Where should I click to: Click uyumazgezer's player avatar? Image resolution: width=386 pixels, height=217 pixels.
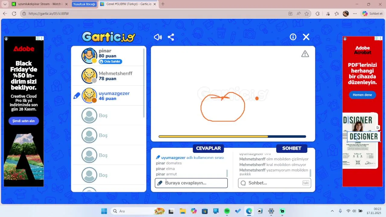click(x=89, y=96)
